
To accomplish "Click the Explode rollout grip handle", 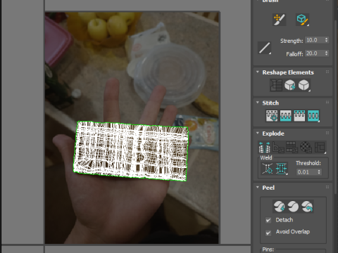I will tap(327, 133).
